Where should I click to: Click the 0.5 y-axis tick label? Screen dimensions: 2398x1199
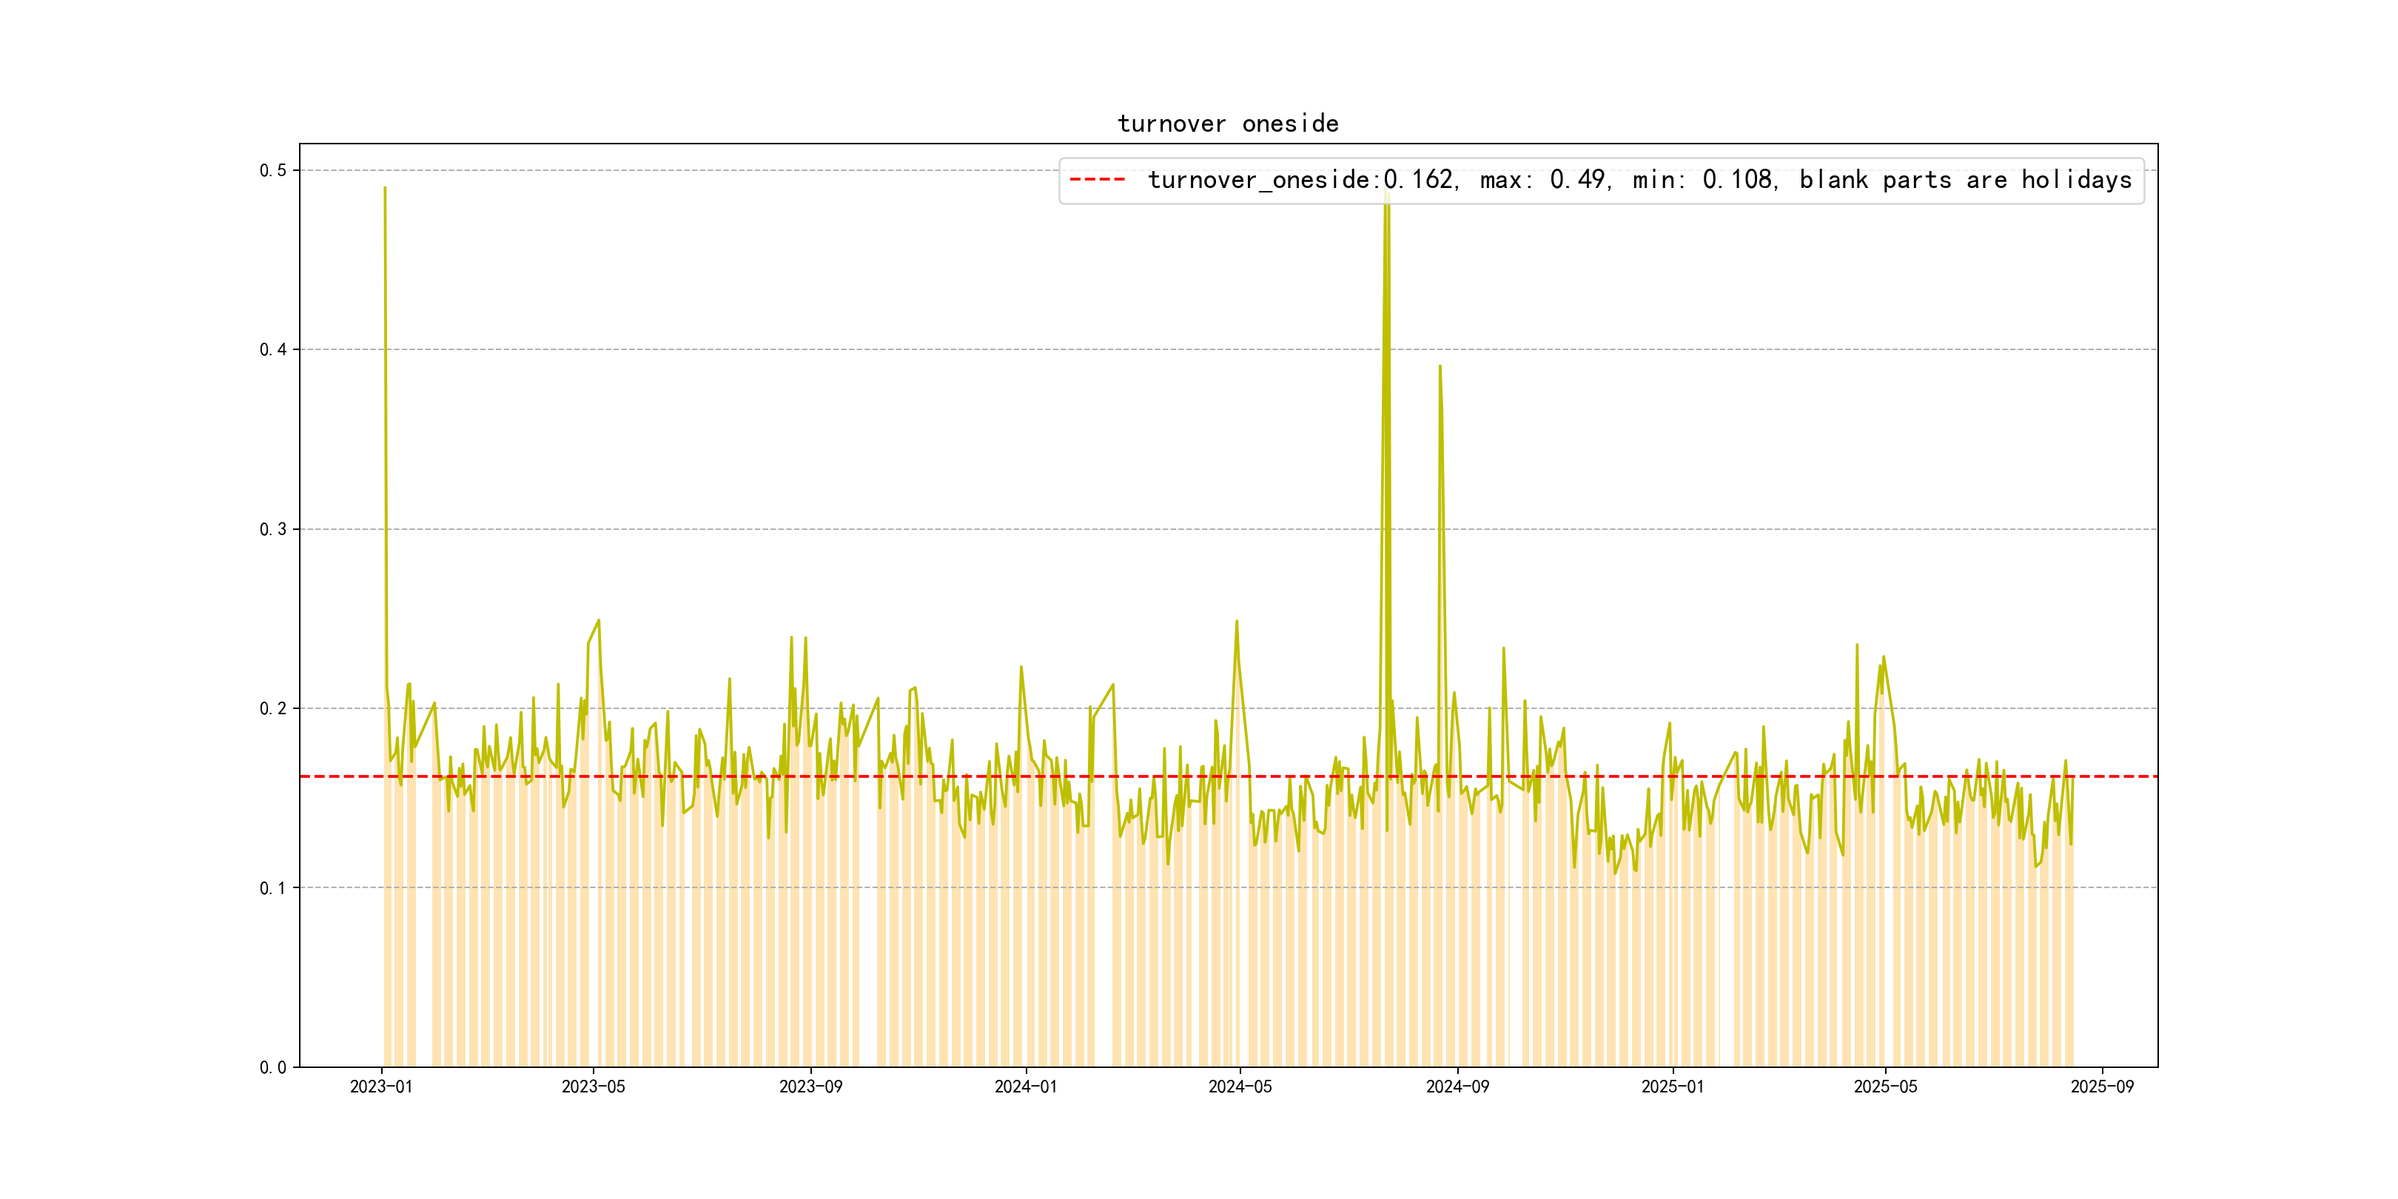[x=273, y=170]
